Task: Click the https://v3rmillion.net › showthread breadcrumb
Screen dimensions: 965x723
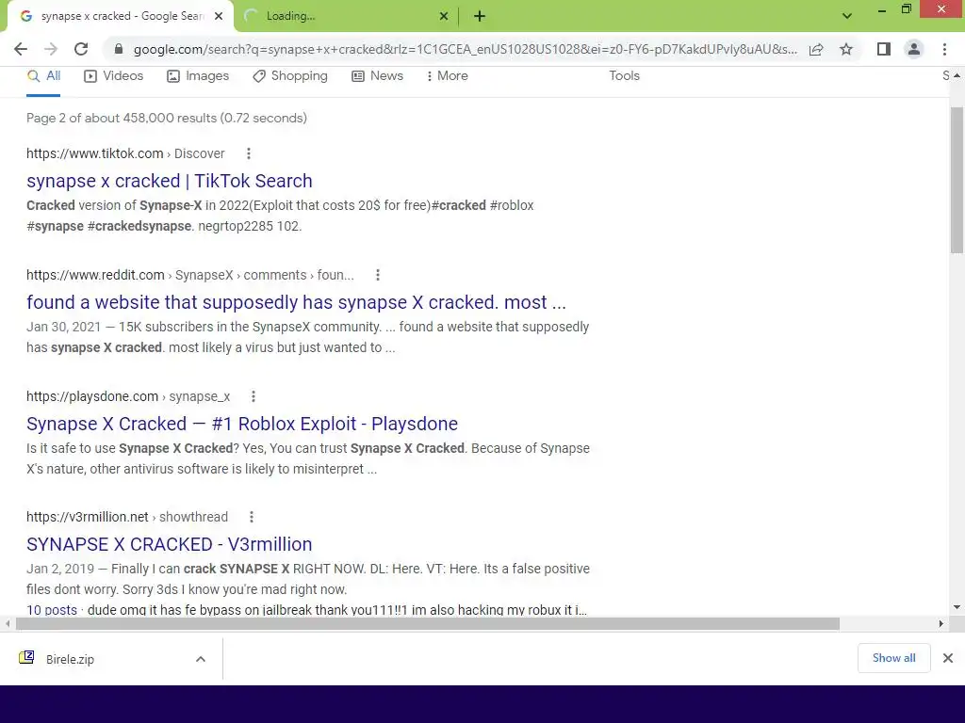Action: click(127, 517)
